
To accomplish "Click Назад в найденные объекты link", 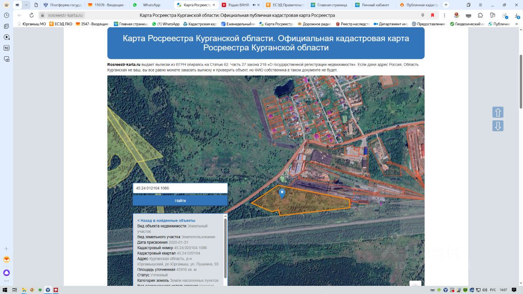I will coord(166,220).
